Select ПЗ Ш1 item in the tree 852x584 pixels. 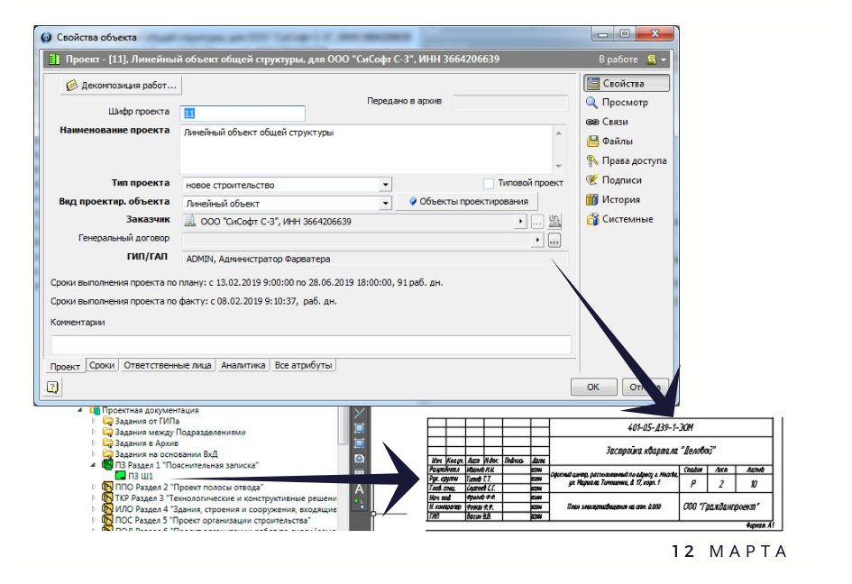pyautogui.click(x=141, y=476)
